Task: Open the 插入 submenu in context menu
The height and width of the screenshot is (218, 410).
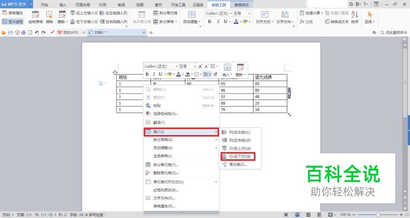Action: coord(181,132)
